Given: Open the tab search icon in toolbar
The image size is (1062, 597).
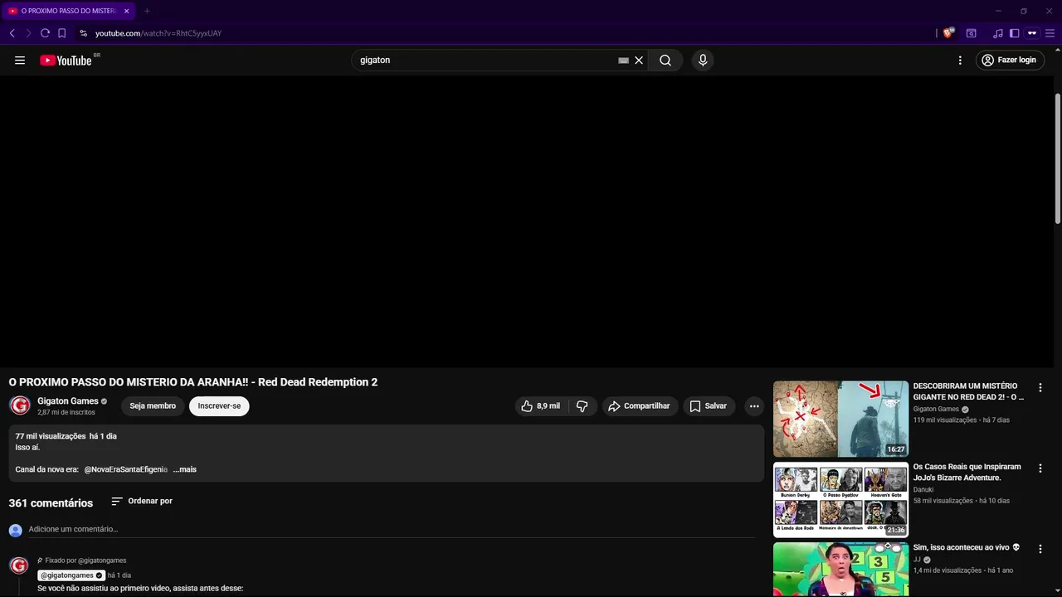Looking at the screenshot, I should [x=972, y=33].
